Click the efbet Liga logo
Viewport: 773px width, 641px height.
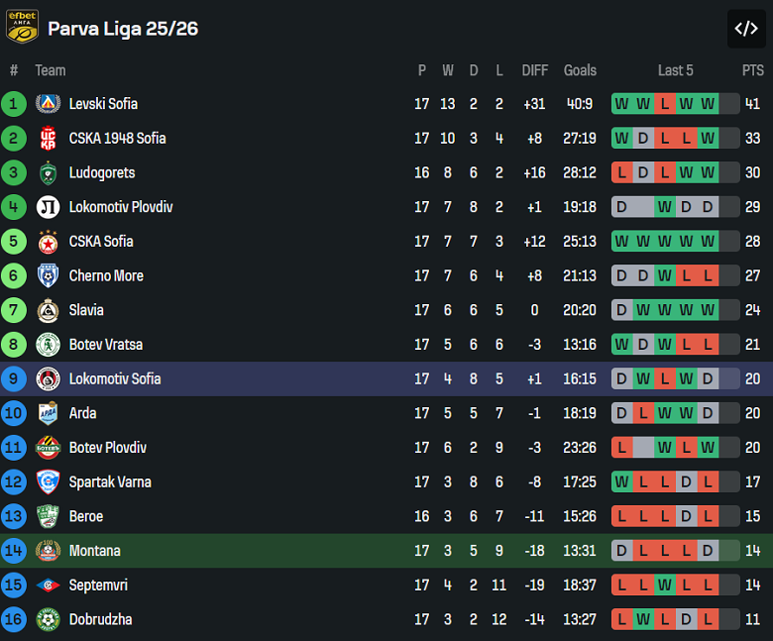22,27
